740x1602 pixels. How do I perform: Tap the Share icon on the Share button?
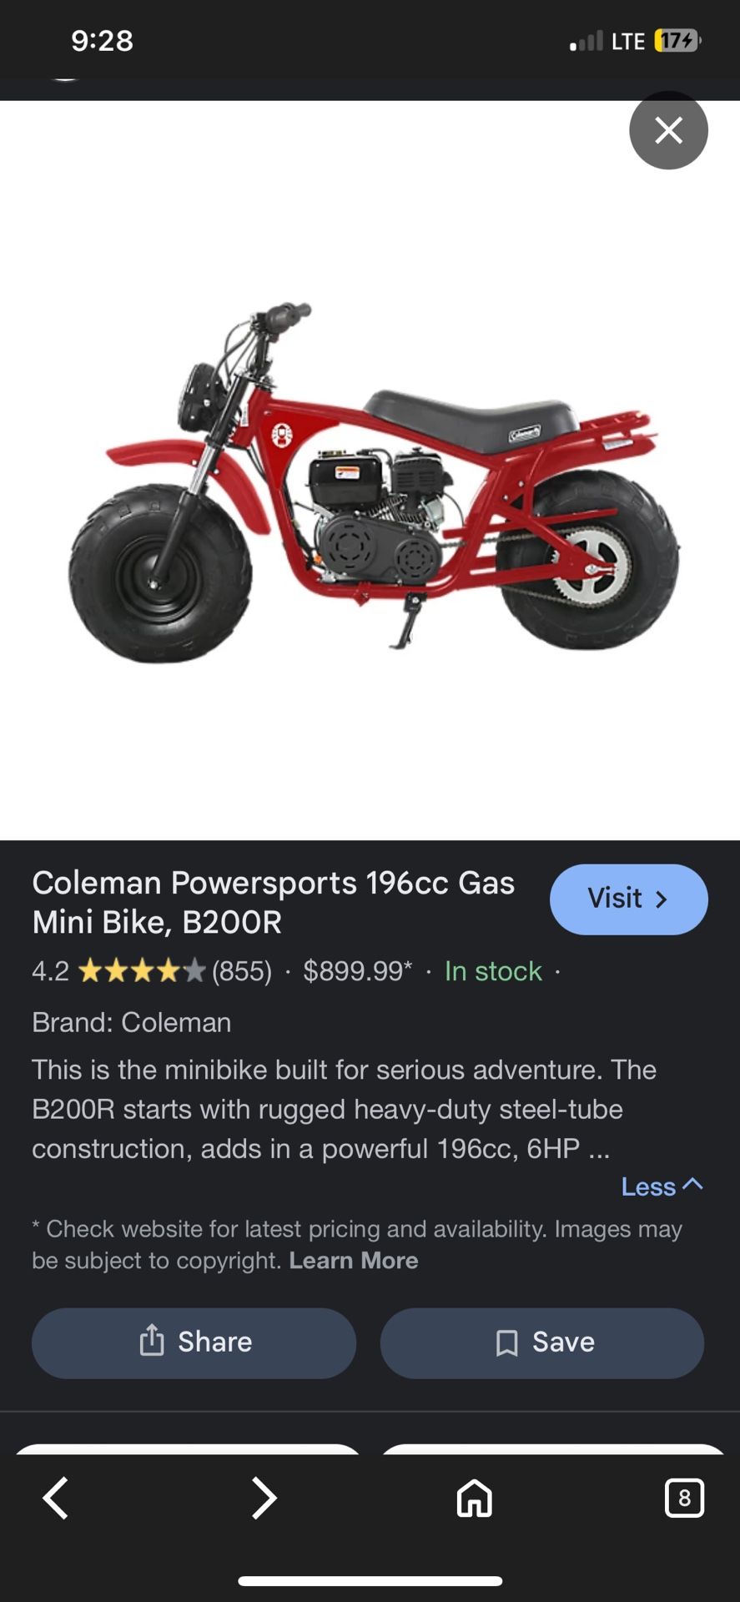tap(150, 1342)
